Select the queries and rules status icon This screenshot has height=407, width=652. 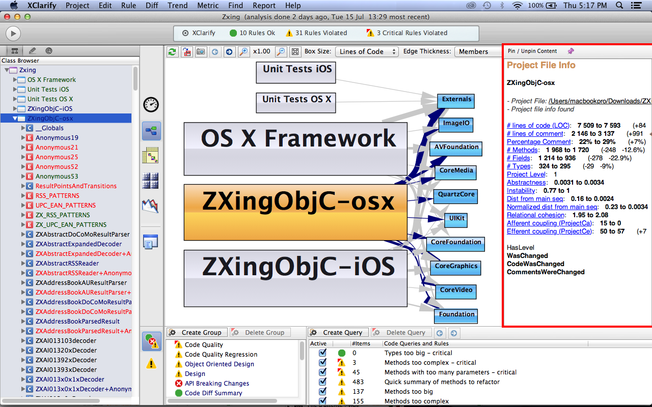coord(151,341)
